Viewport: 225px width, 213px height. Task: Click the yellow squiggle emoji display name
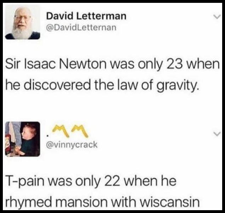coord(71,131)
